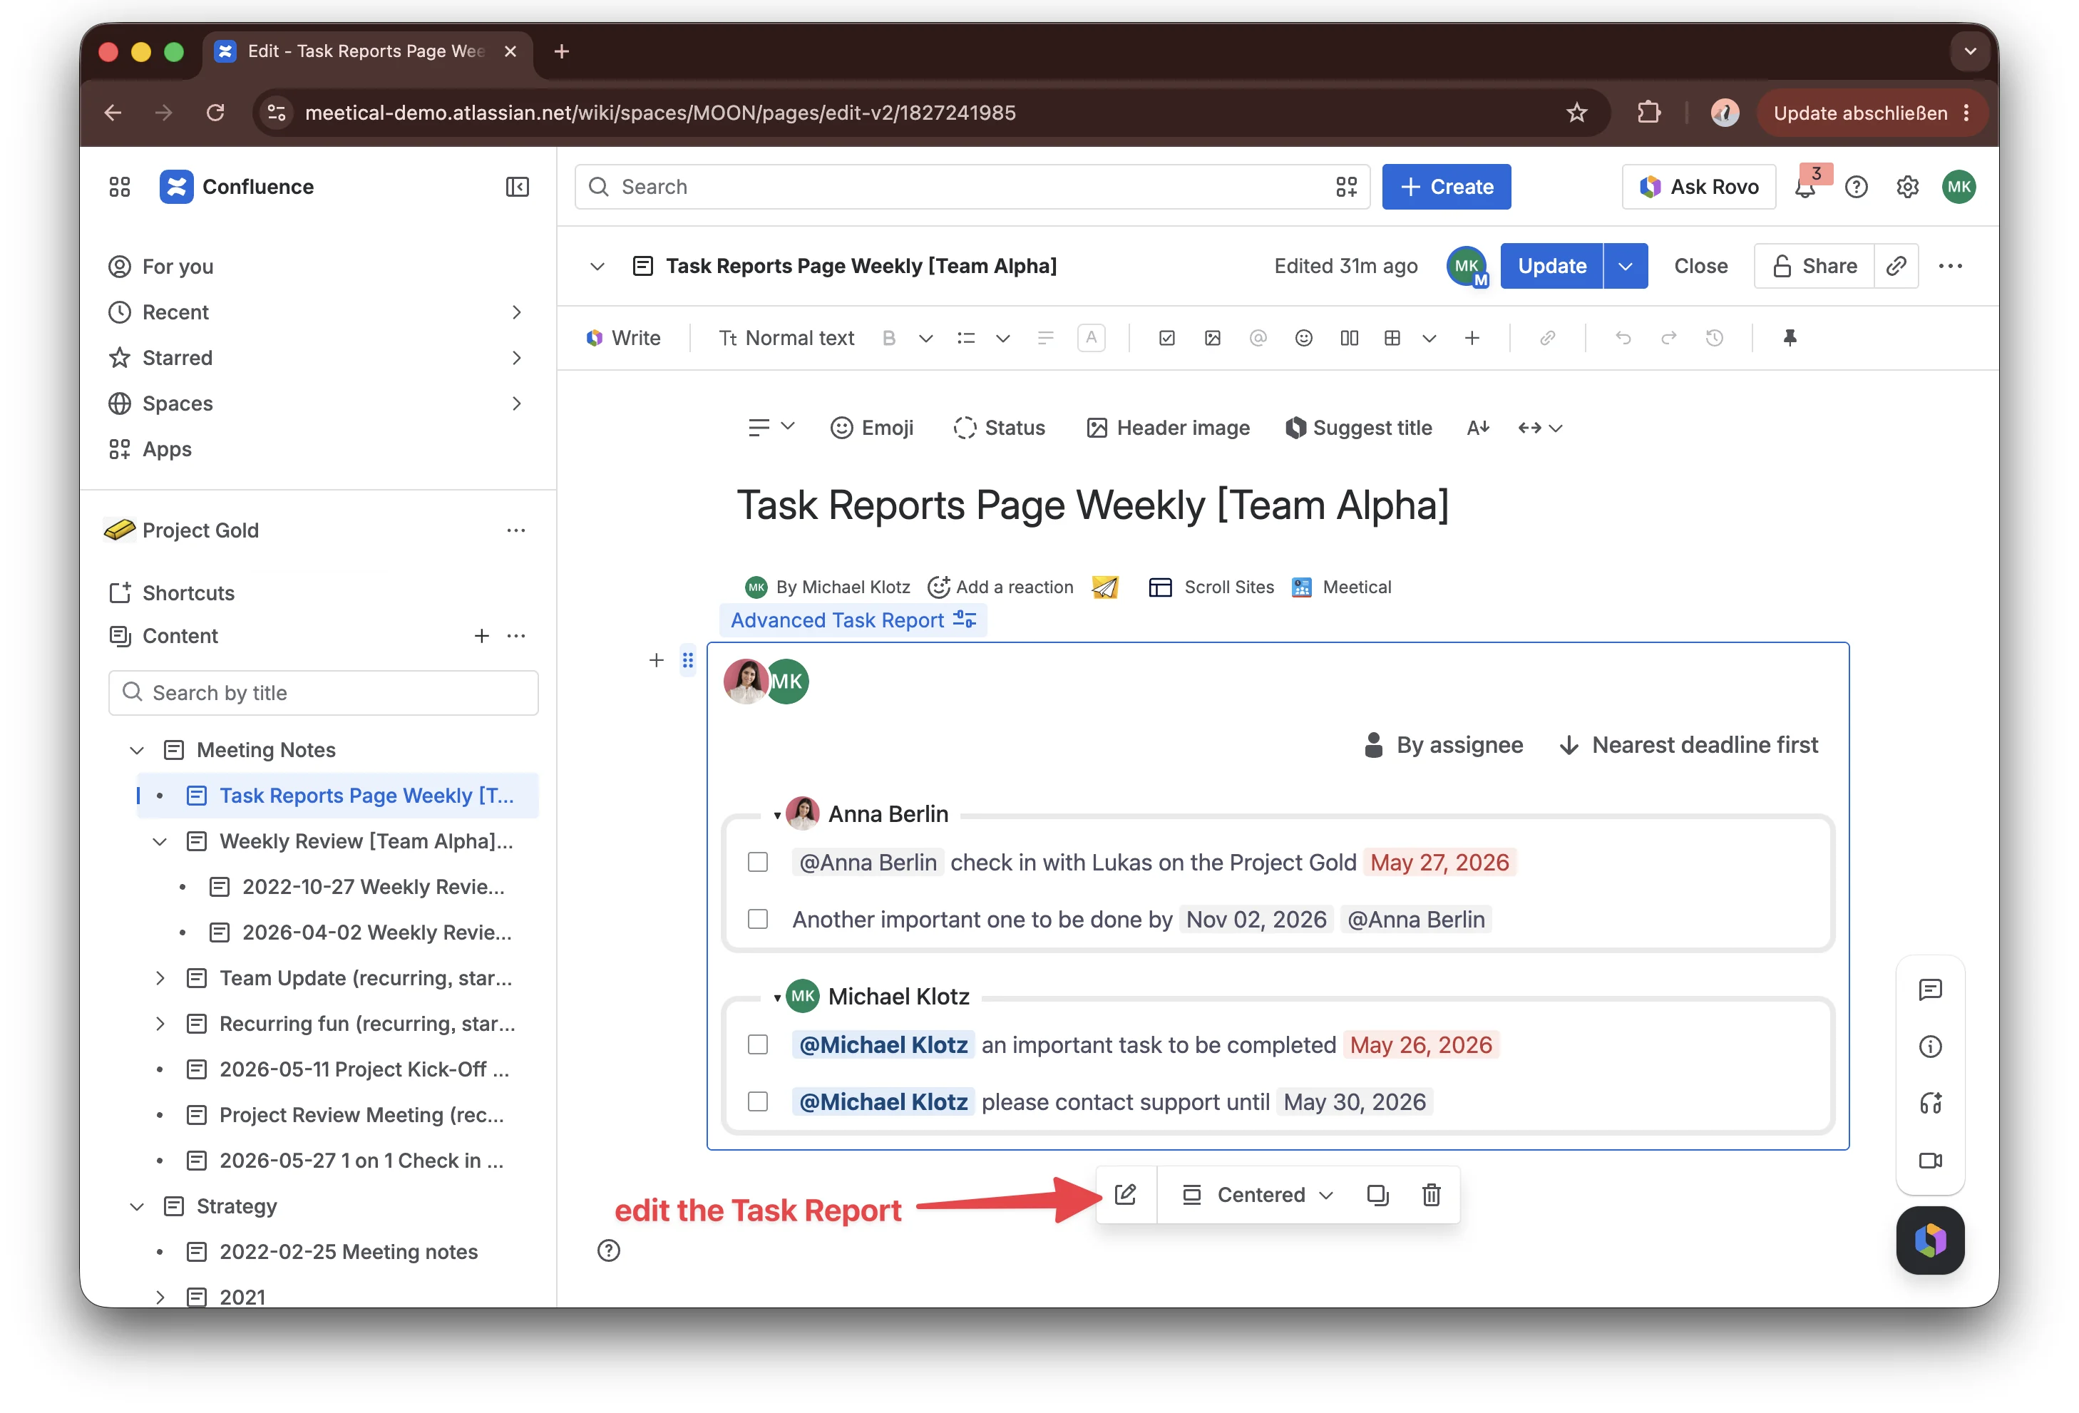Open the Centered alignment dropdown
The width and height of the screenshot is (2079, 1413).
(1258, 1195)
